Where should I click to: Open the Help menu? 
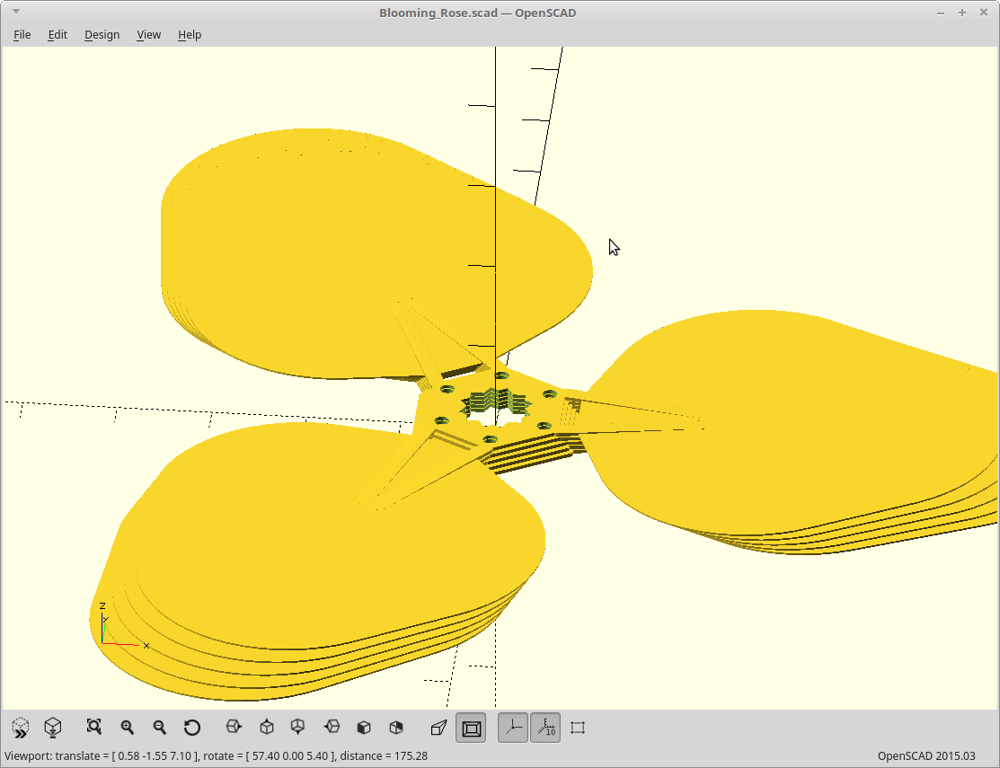[190, 34]
